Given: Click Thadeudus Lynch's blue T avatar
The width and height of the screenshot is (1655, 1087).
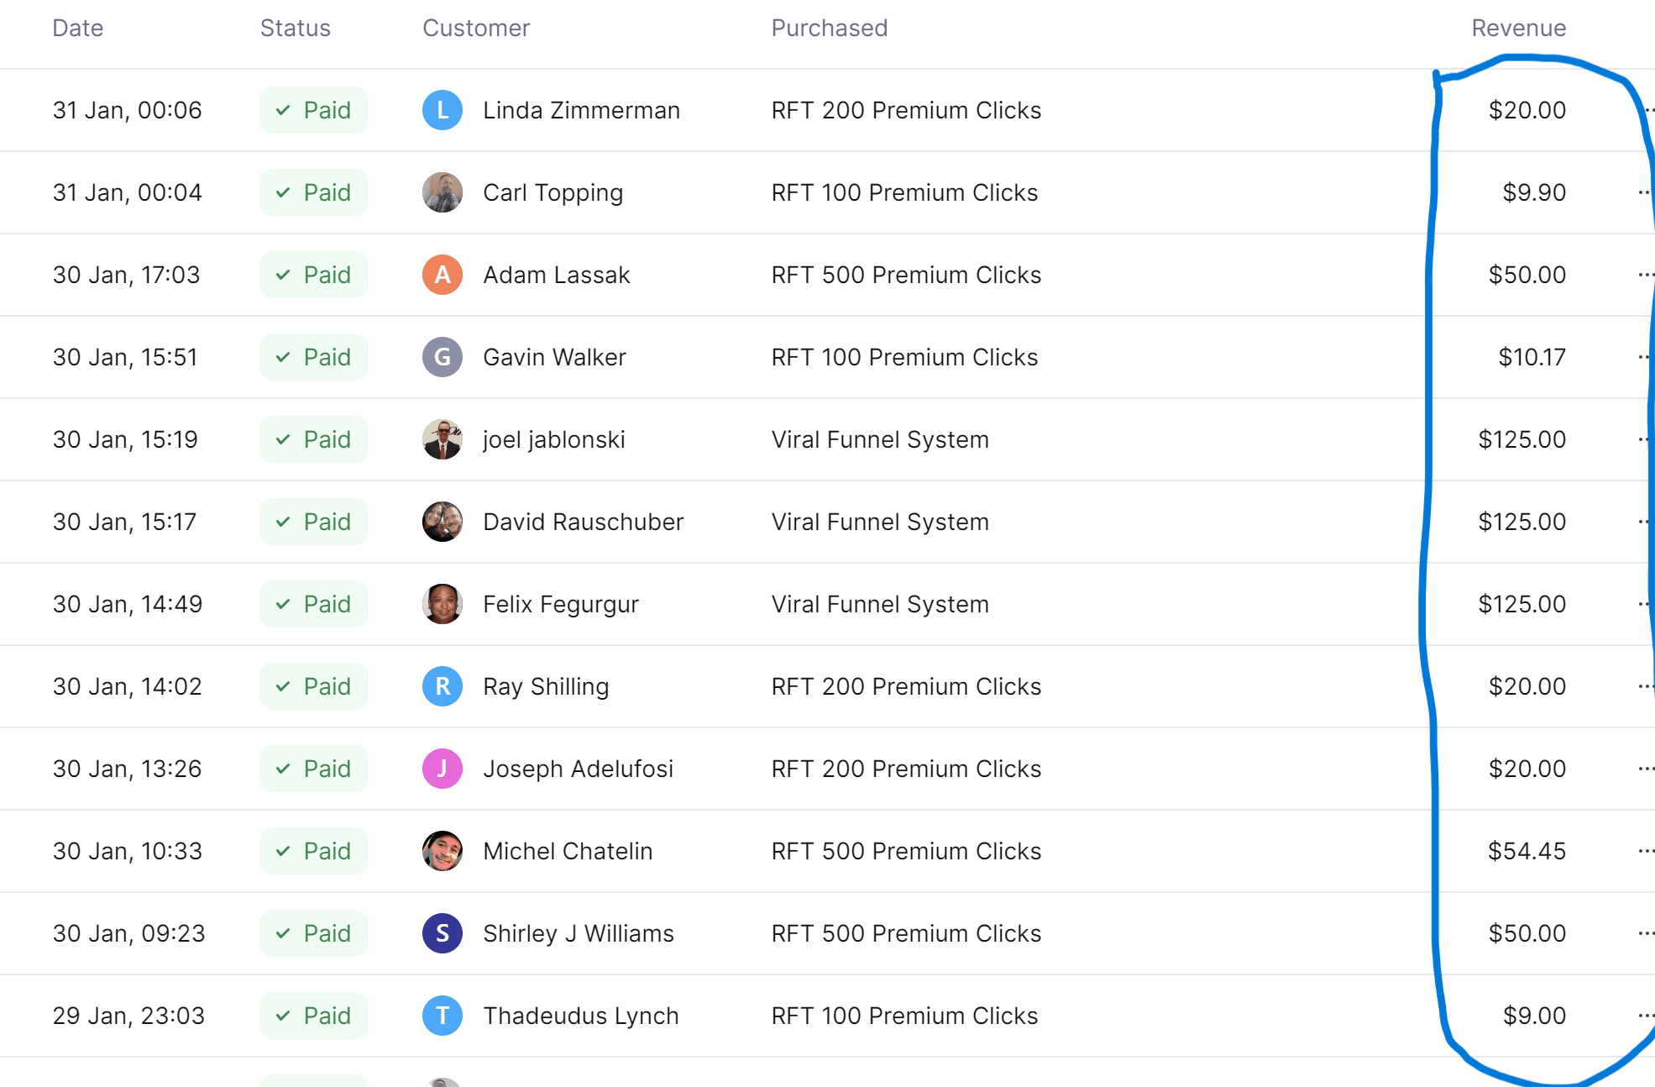Looking at the screenshot, I should click(x=443, y=1016).
